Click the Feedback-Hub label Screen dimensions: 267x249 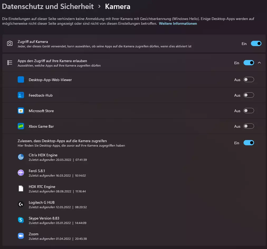point(41,95)
